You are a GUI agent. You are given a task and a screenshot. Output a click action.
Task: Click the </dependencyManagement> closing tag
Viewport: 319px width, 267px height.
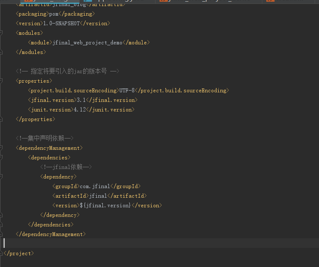[x=51, y=234]
